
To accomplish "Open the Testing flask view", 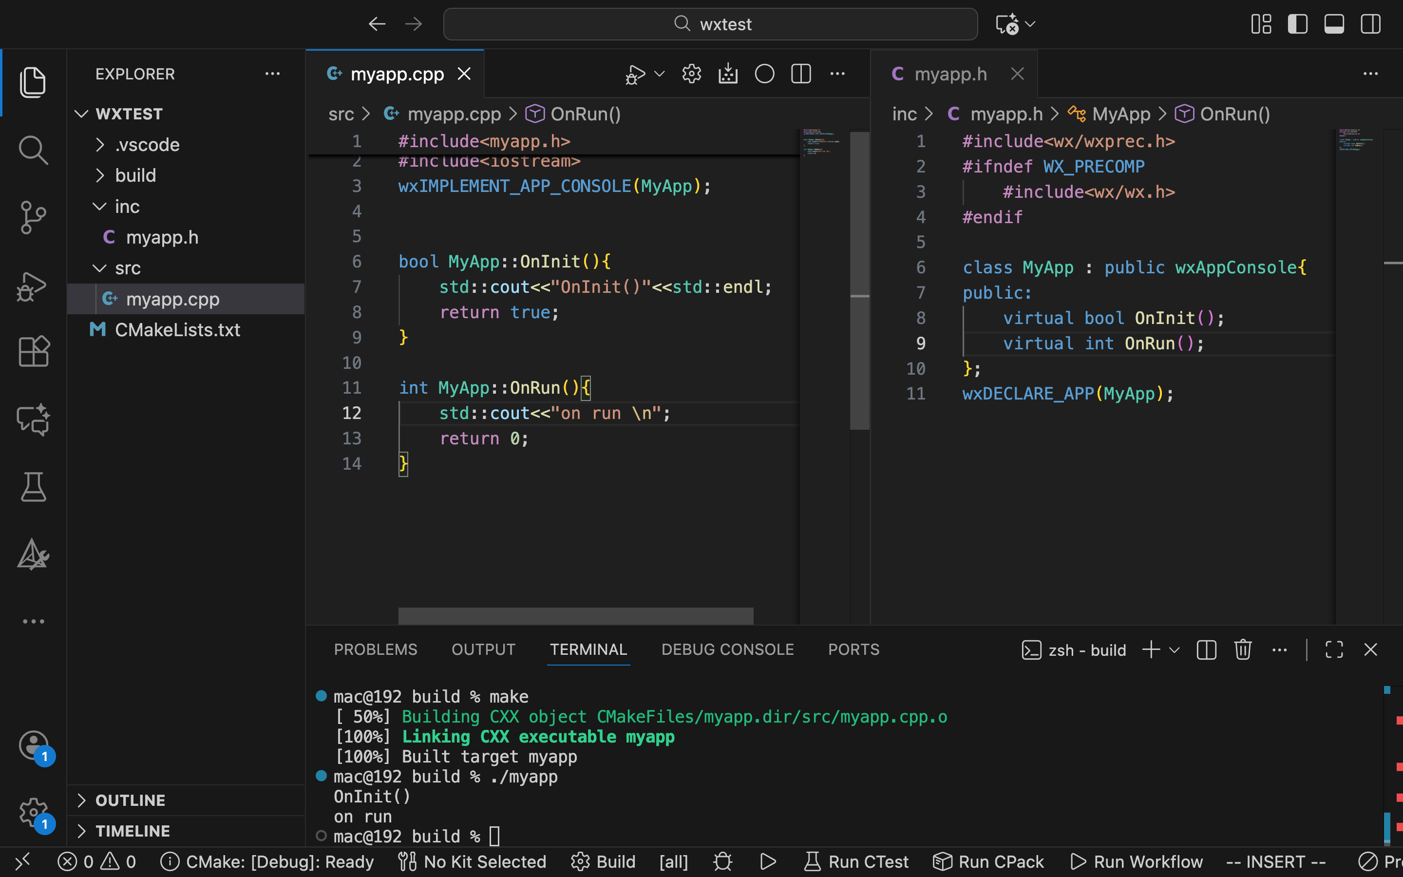I will pos(33,487).
